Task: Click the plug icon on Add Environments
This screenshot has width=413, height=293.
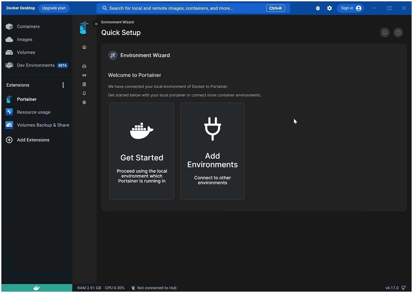Action: click(213, 129)
